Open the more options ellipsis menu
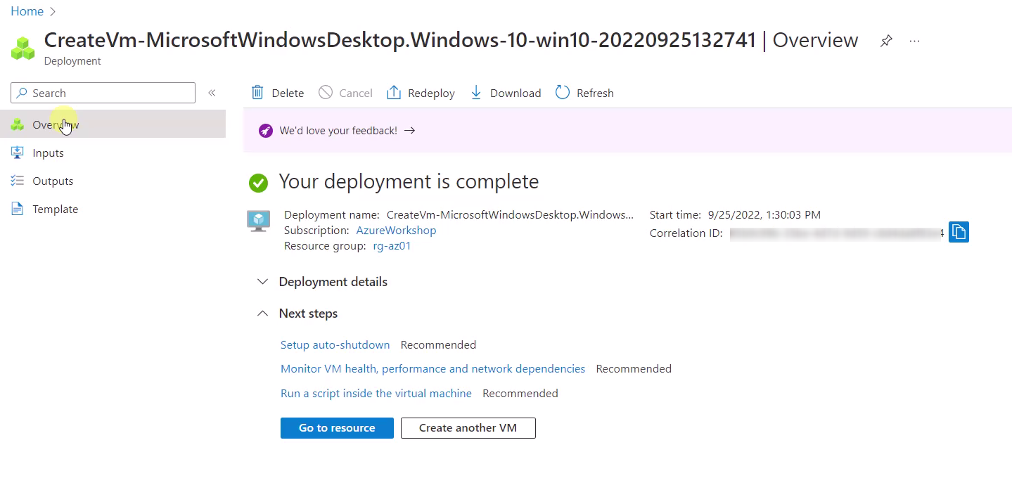1012x478 pixels. [914, 41]
